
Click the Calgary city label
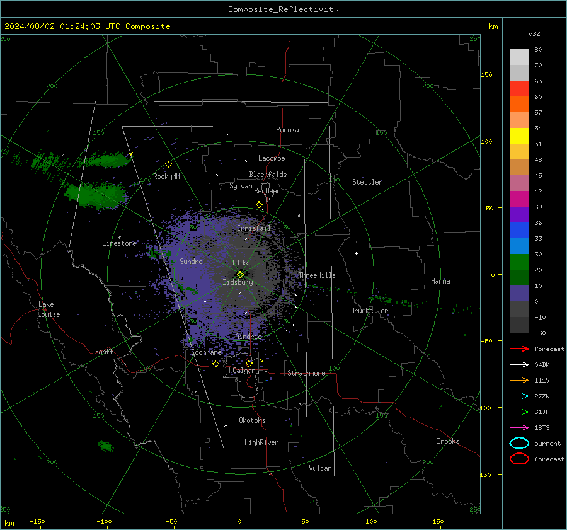(246, 371)
